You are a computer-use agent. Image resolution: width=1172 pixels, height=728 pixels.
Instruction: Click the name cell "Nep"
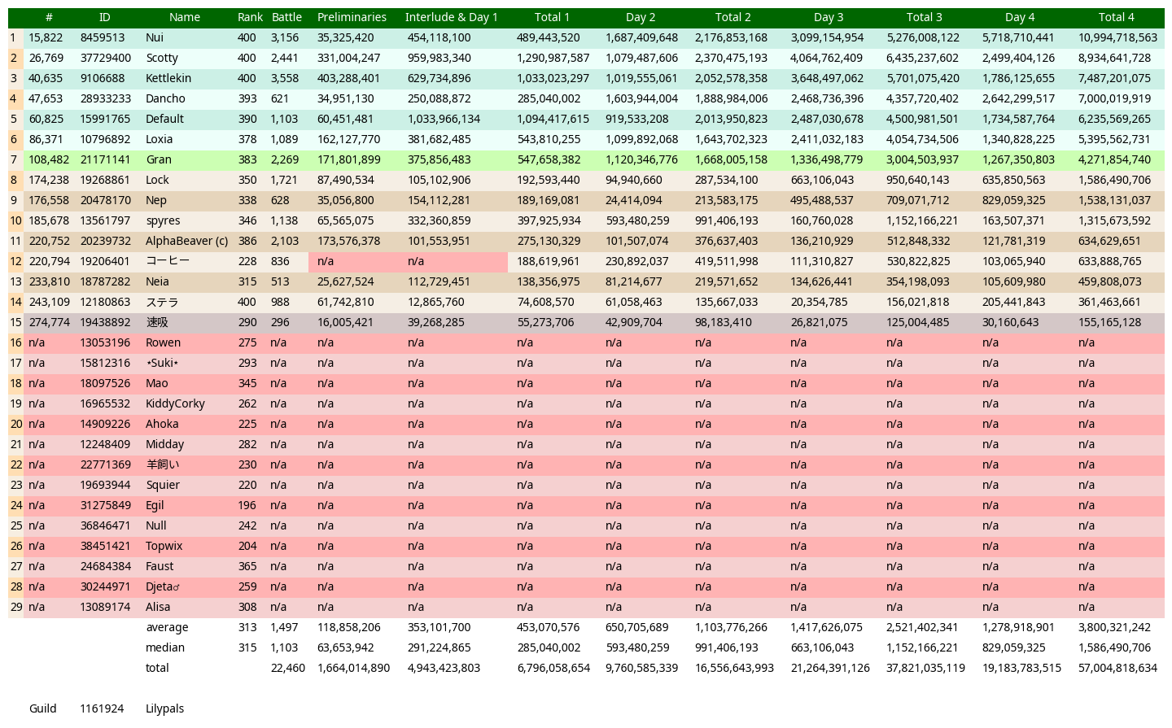(x=156, y=200)
